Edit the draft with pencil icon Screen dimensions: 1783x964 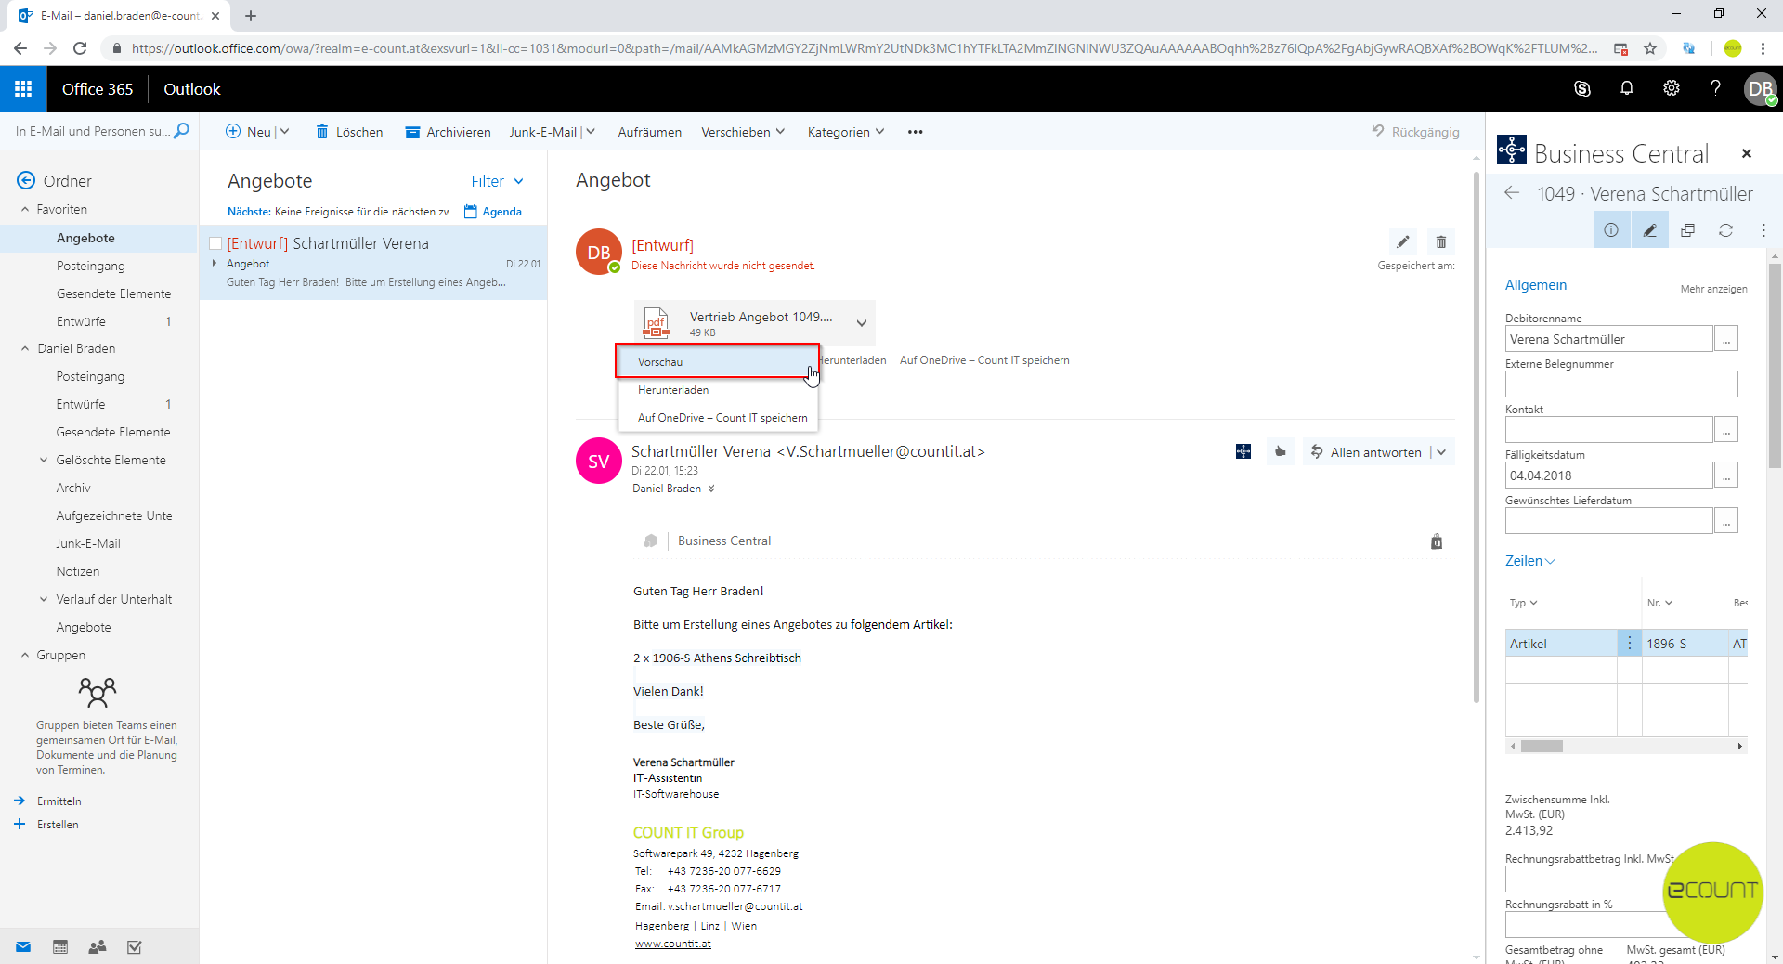coord(1403,242)
